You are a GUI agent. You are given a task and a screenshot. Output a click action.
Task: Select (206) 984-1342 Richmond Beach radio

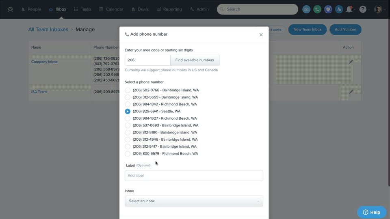pyautogui.click(x=128, y=104)
